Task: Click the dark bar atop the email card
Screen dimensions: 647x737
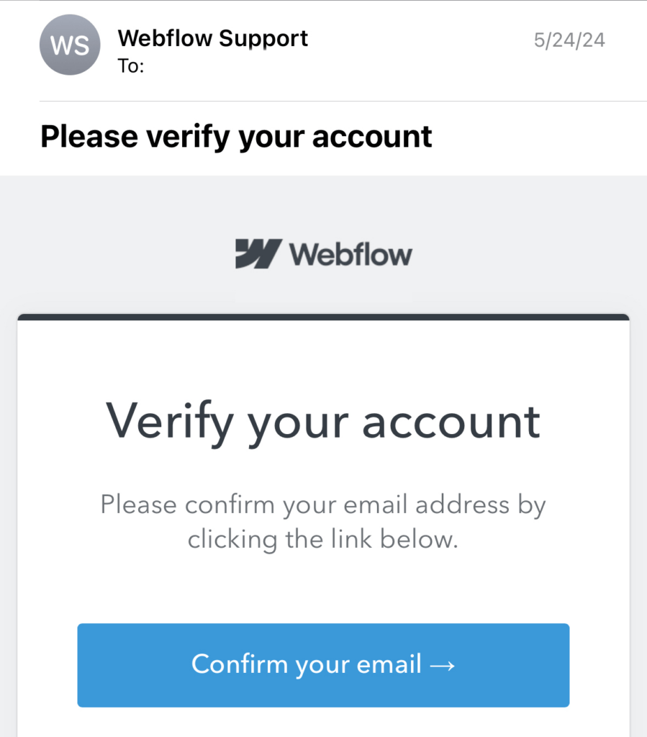Action: coord(323,315)
